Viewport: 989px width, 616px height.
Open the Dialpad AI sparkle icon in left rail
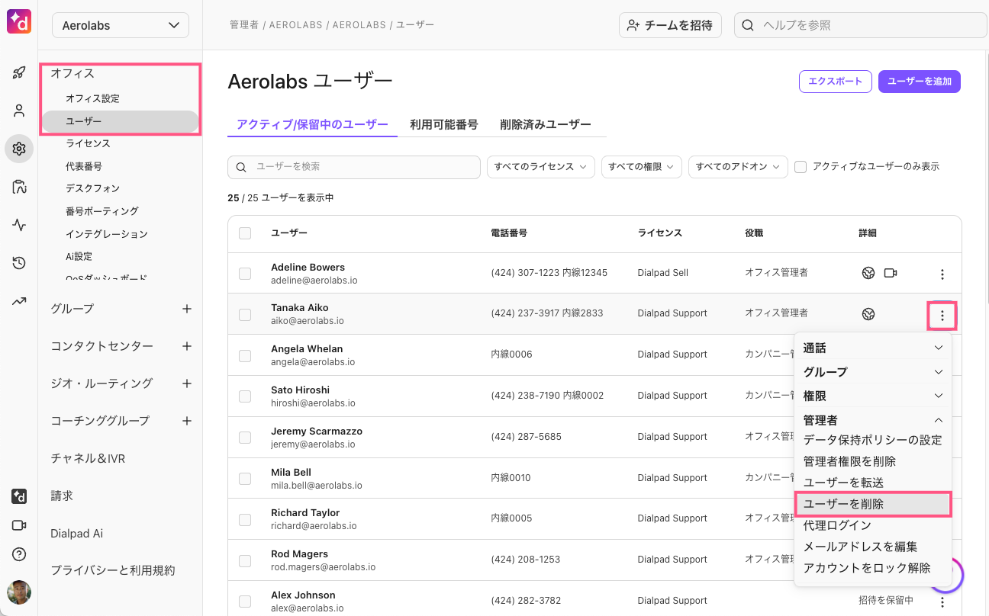[x=19, y=496]
